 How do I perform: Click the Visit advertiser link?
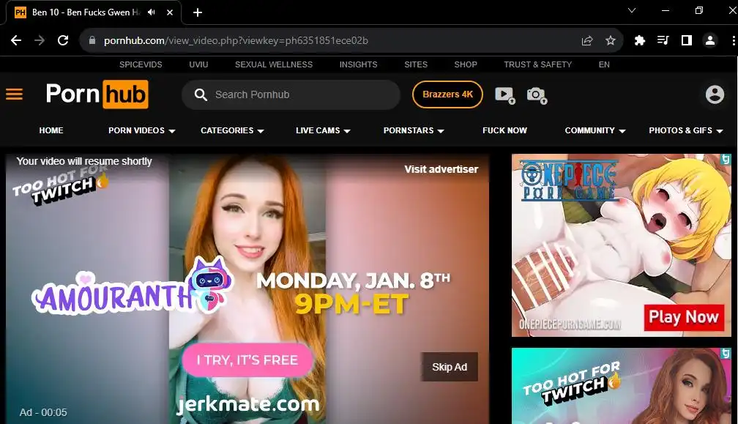441,169
